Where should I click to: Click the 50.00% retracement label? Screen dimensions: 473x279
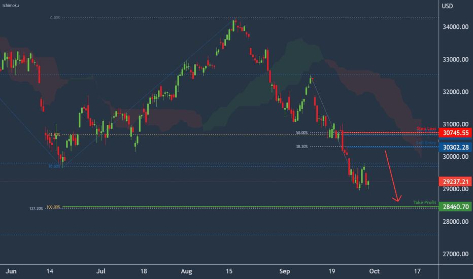click(301, 132)
